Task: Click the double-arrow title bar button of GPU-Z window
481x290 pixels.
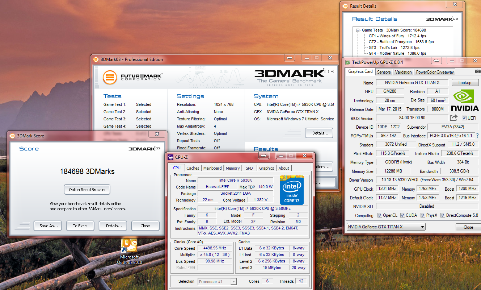Action: coord(436,61)
